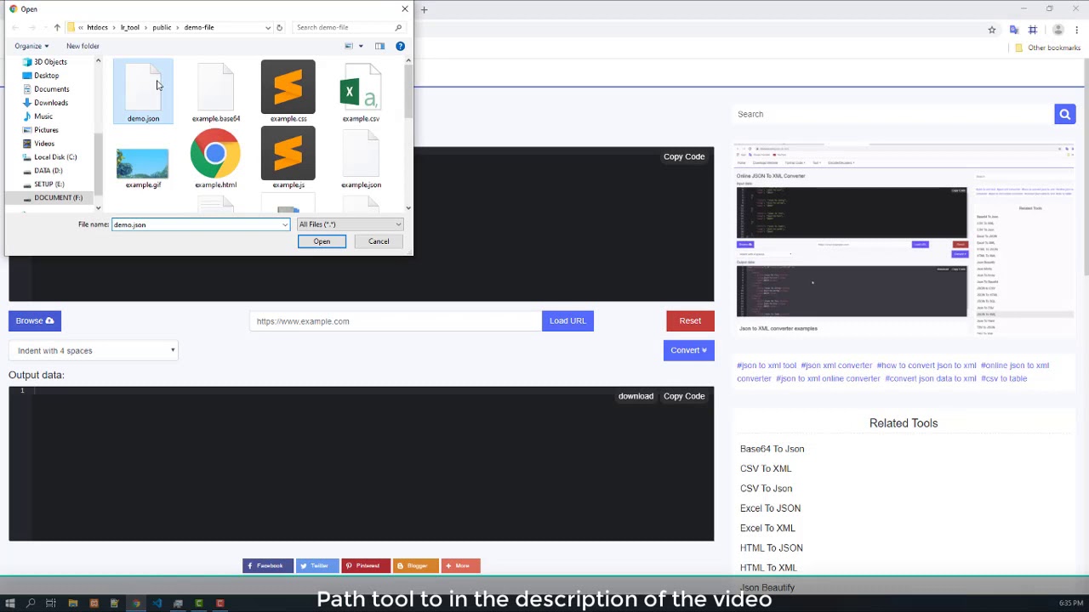Viewport: 1089px width, 612px height.
Task: Select the example.js Sublime file
Action: pos(288,158)
